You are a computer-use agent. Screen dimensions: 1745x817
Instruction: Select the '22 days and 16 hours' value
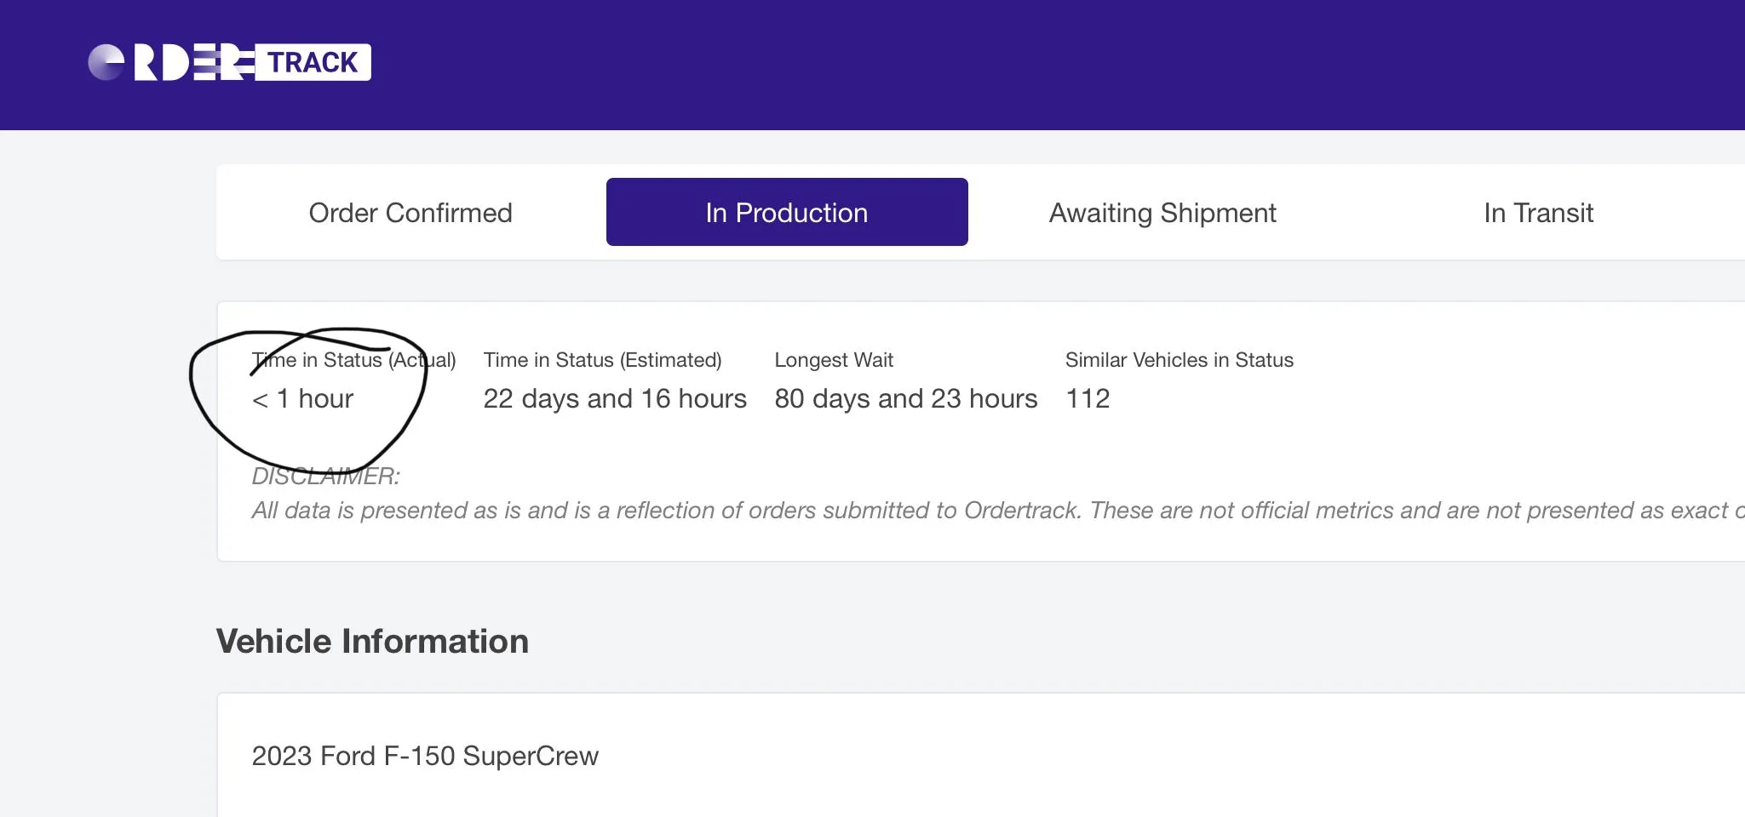pyautogui.click(x=614, y=398)
